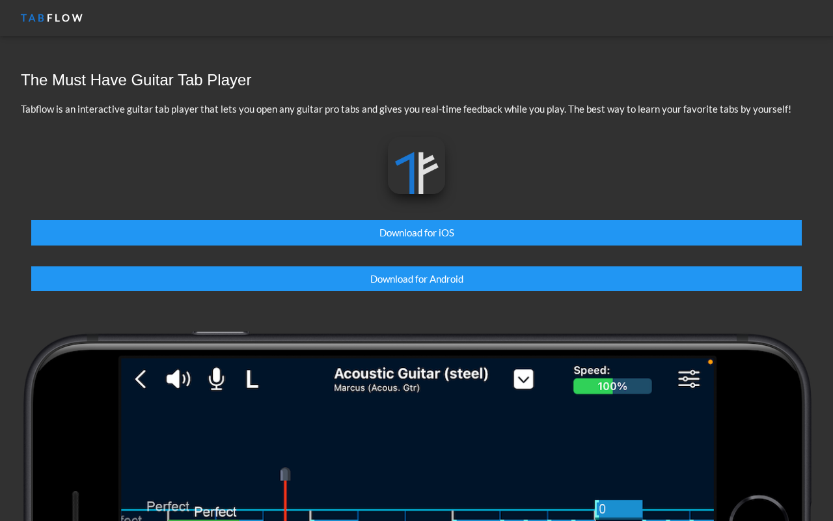Click the 'Marcus (Acous. Gtr)' subtitle
This screenshot has height=521, width=833.
pos(377,388)
